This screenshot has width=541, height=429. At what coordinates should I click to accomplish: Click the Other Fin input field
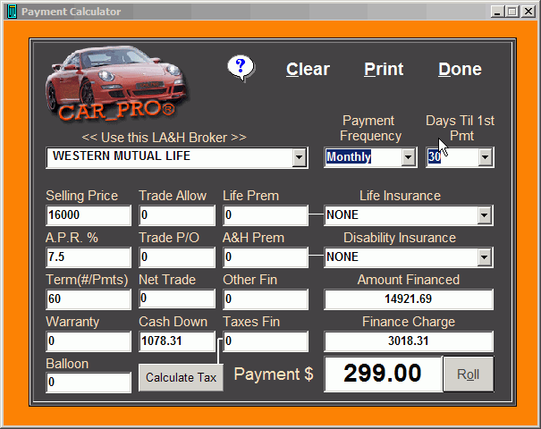click(x=266, y=299)
